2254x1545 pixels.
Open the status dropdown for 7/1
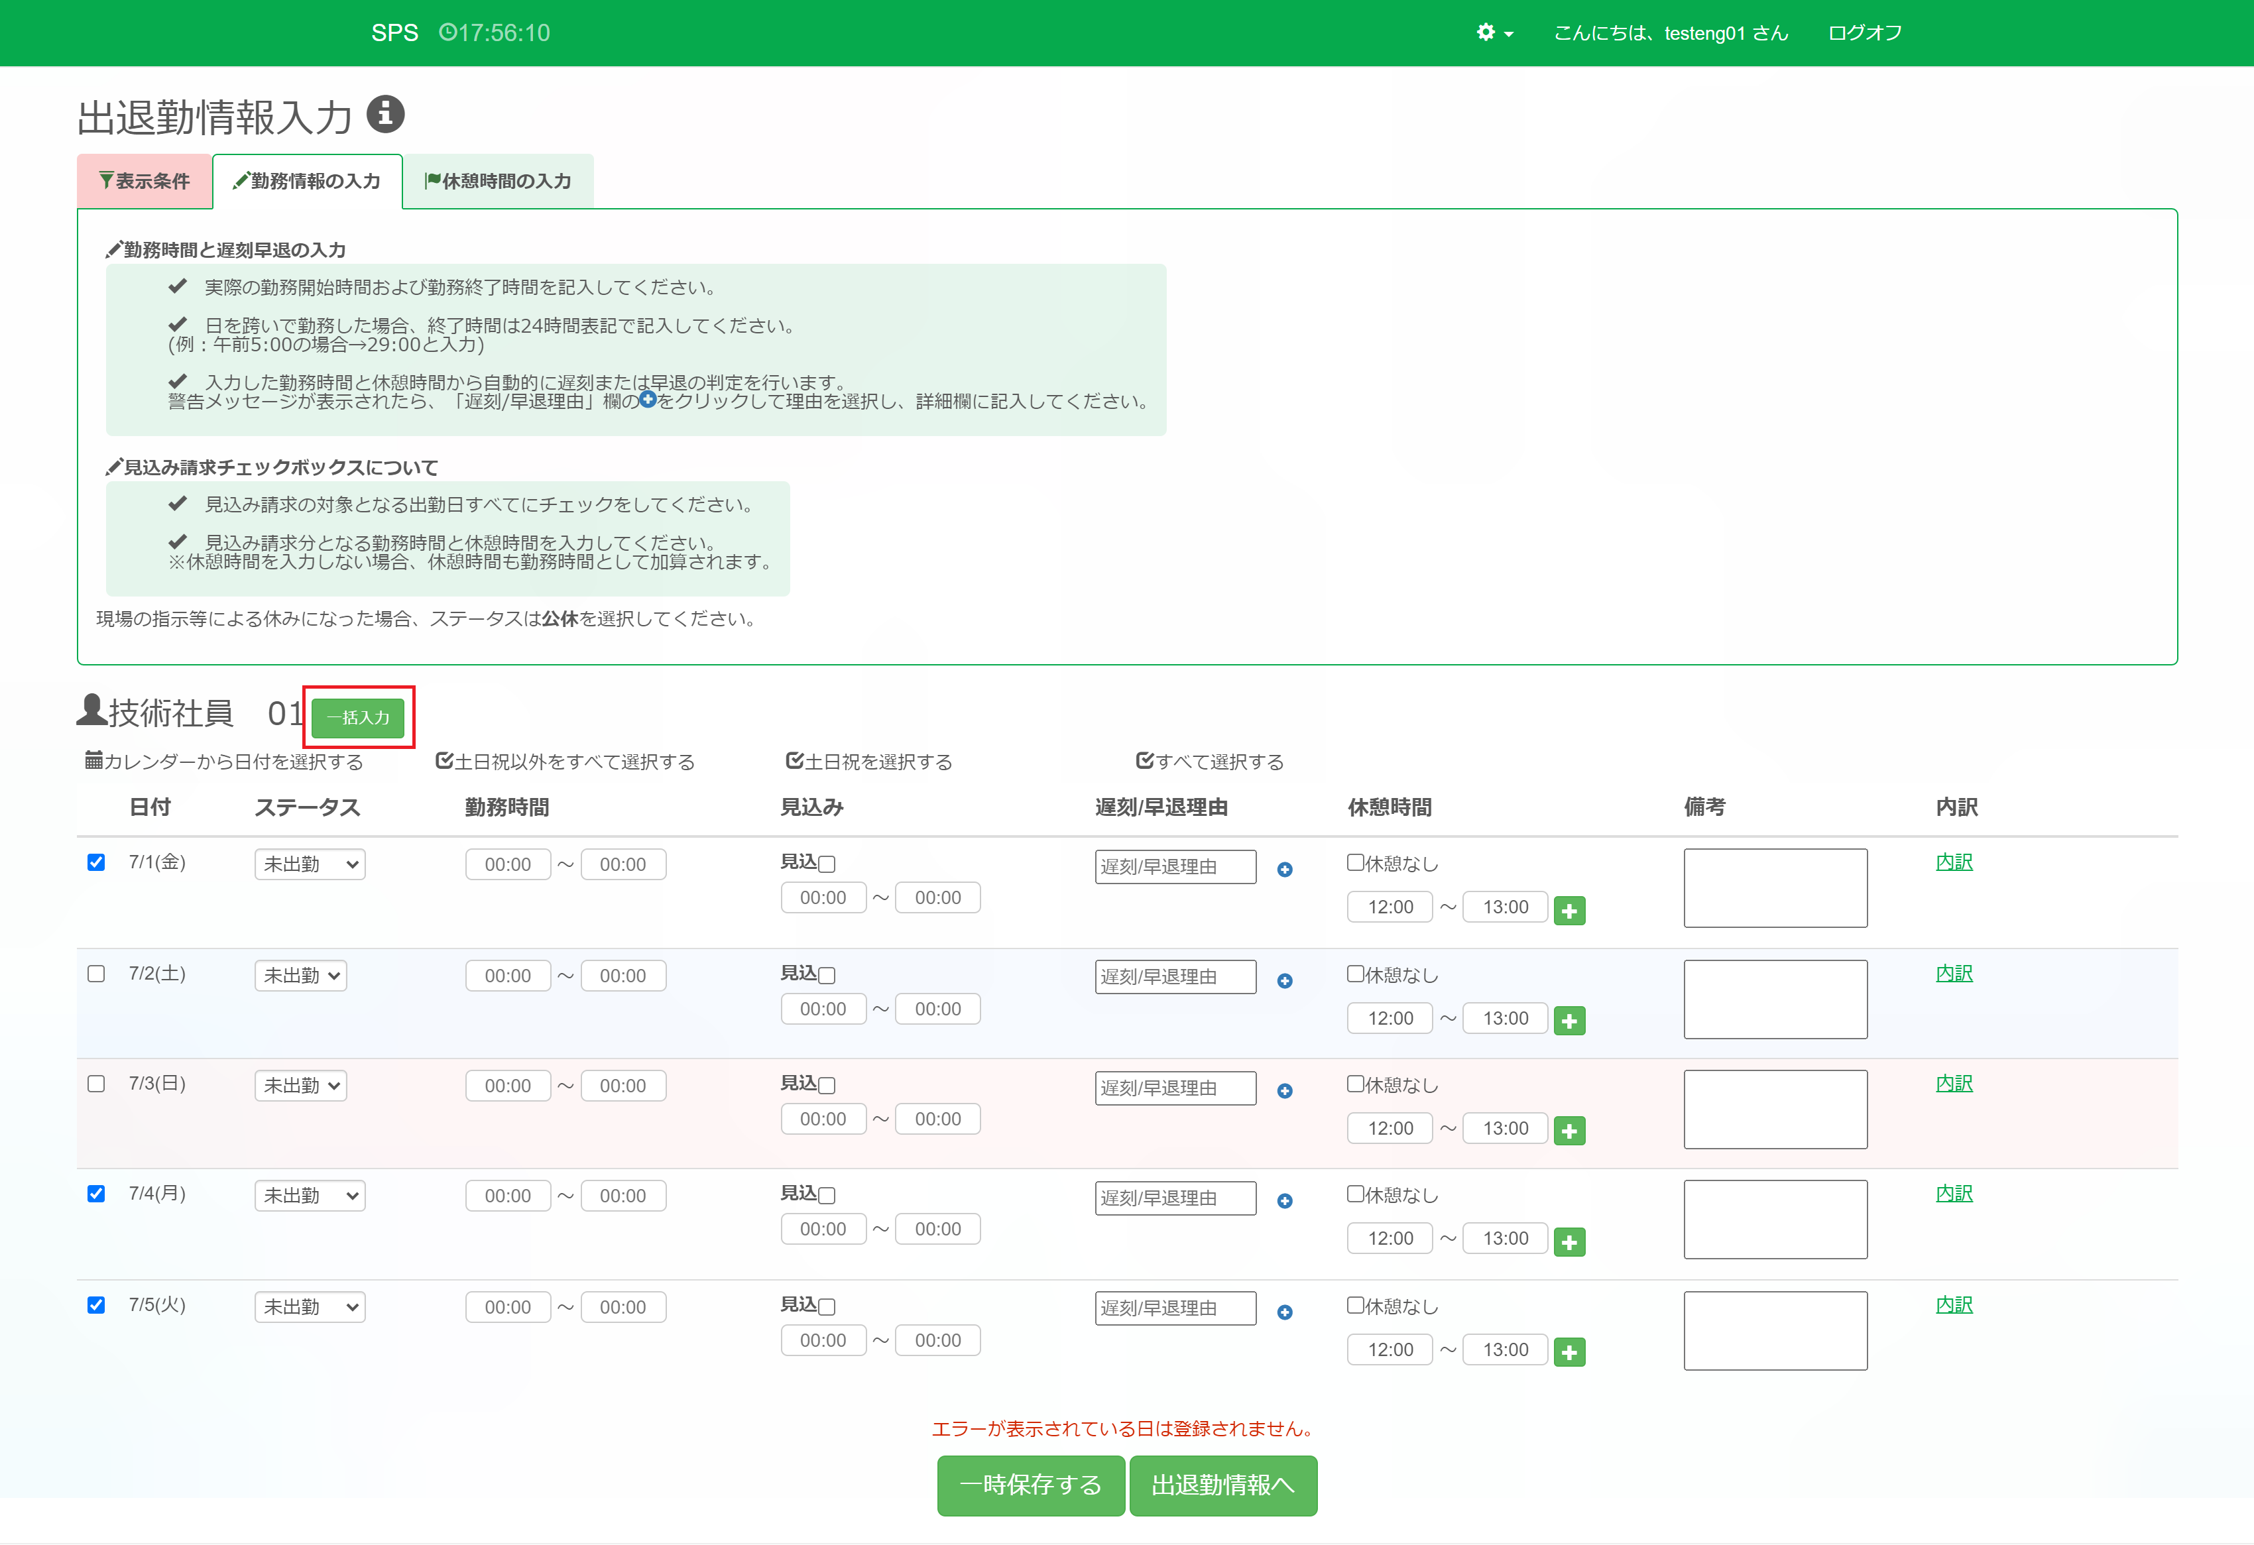pyautogui.click(x=310, y=864)
